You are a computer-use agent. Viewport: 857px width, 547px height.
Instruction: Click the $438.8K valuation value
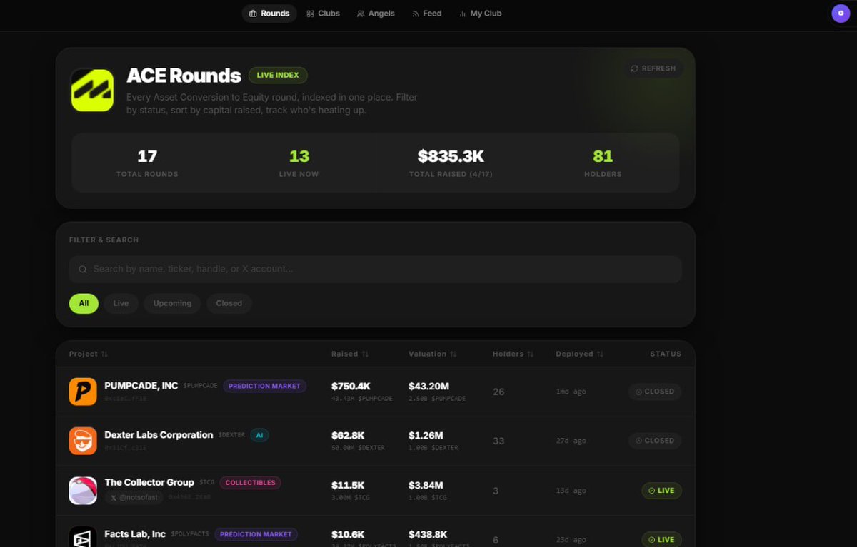[x=428, y=534]
